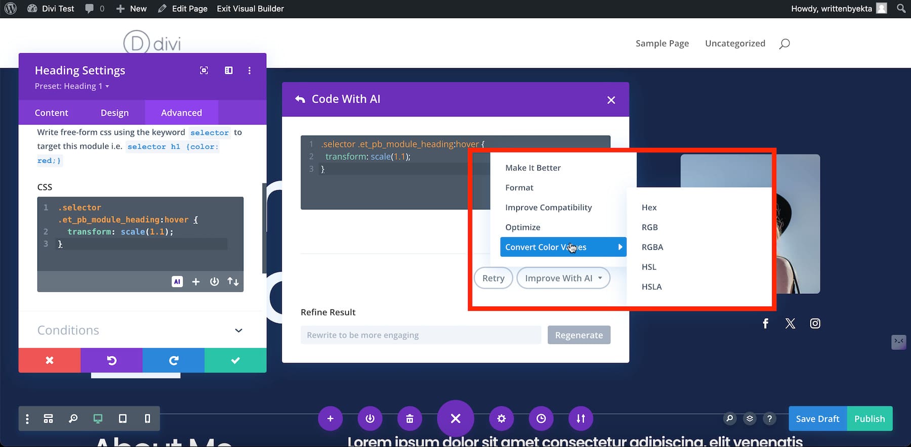Viewport: 911px width, 447px height.
Task: Open the Divi Test site menu
Action: click(51, 9)
